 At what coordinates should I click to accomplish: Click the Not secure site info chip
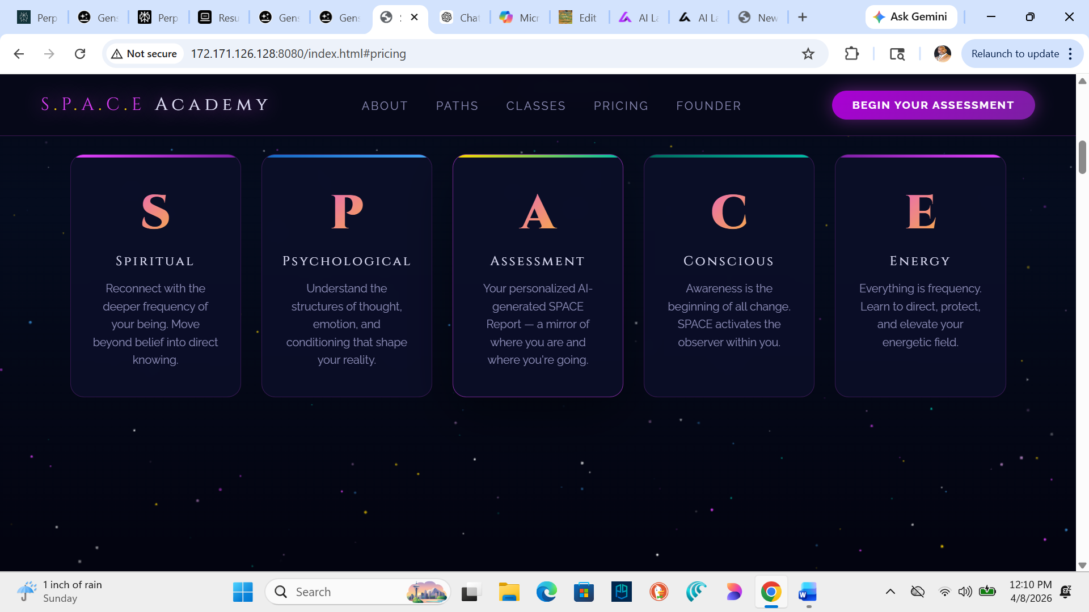[145, 54]
